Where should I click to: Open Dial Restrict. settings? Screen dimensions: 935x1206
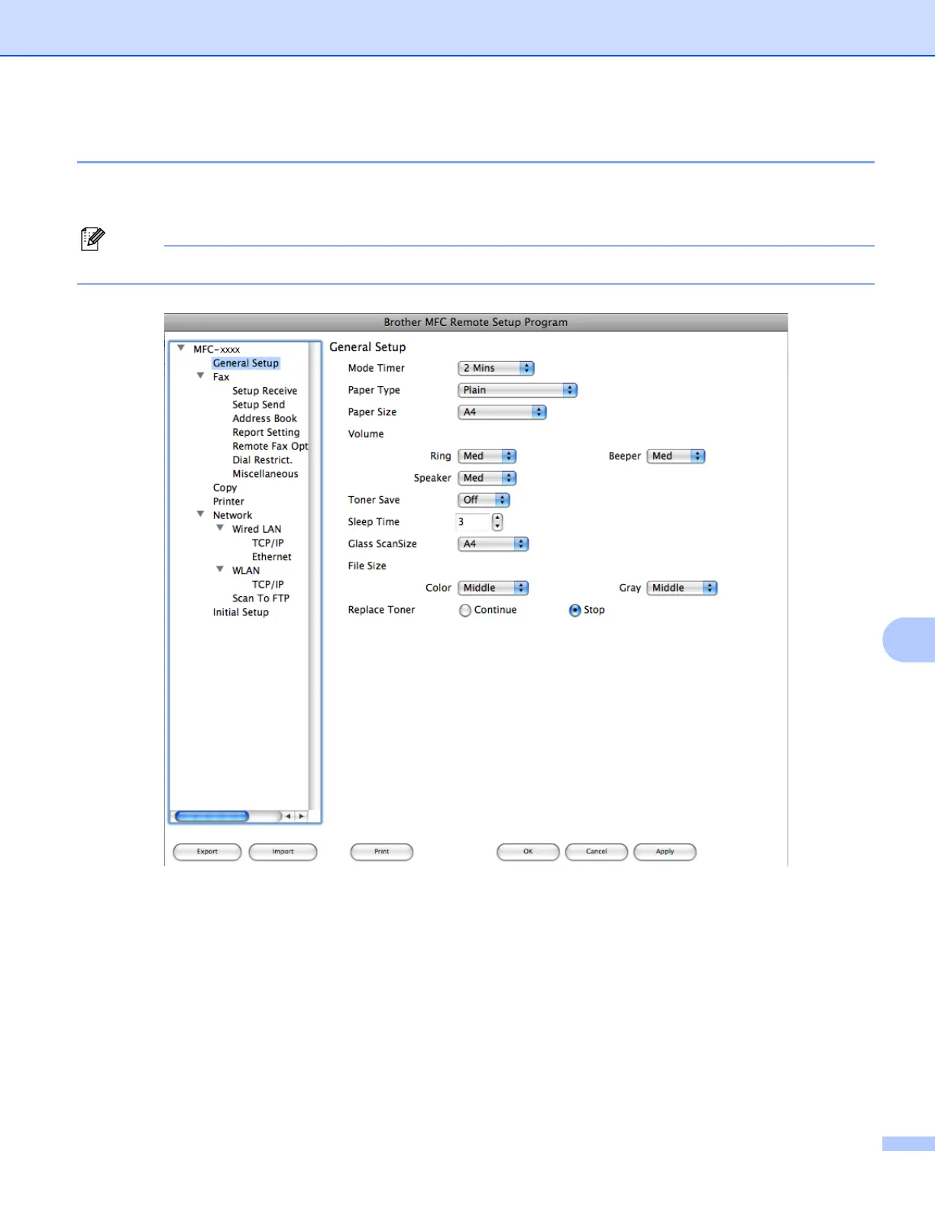[262, 460]
